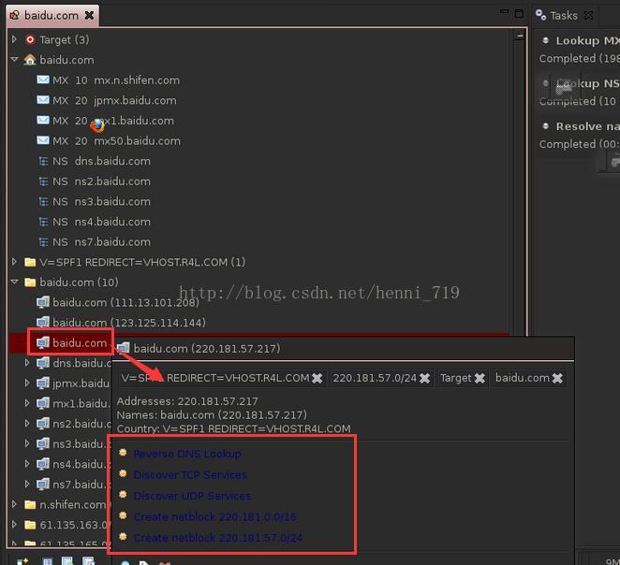Screen dimensions: 620x565
Task: Expand the 61.135.163.0 netblock folder
Action: tap(14, 525)
